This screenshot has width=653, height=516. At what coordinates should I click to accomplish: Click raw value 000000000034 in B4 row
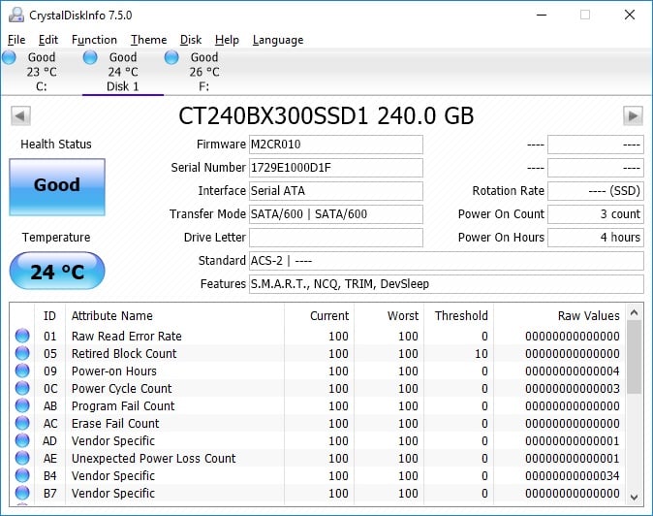coord(573,476)
